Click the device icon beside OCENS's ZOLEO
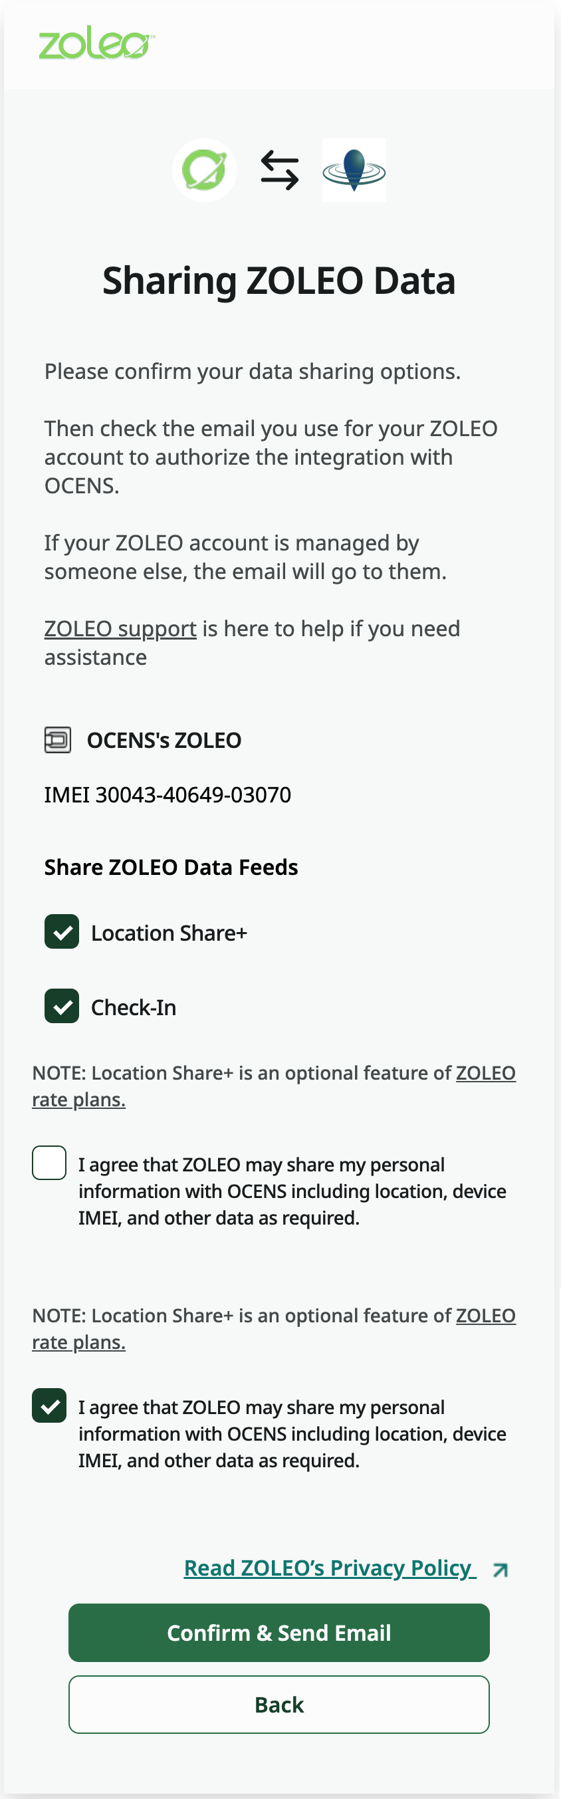 click(x=58, y=740)
